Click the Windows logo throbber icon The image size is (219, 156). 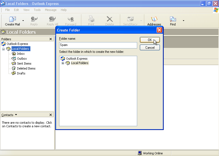coord(216,10)
